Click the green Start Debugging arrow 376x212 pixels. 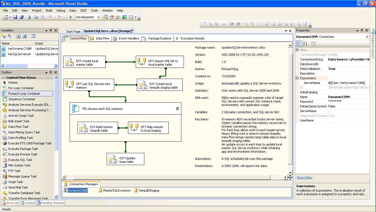[71, 17]
